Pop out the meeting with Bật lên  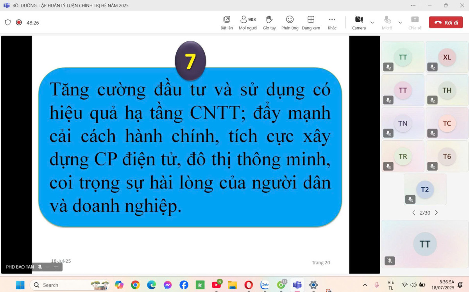click(x=227, y=22)
